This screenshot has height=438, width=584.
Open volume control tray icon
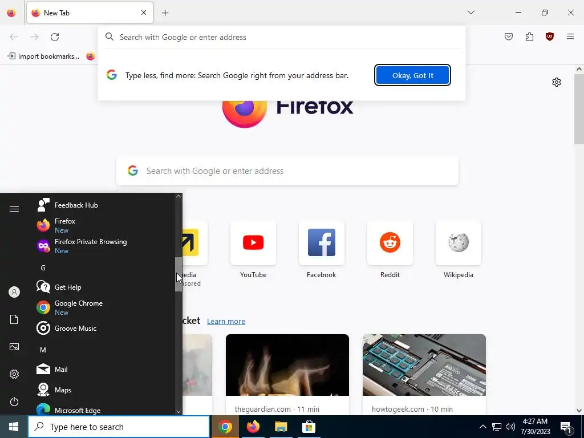point(510,427)
